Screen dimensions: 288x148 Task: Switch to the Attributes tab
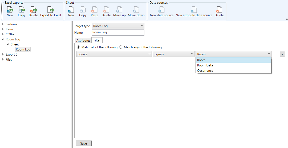click(83, 41)
